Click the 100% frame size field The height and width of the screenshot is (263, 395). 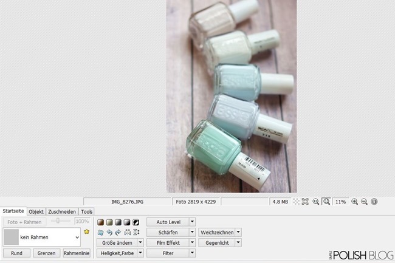[x=82, y=221]
